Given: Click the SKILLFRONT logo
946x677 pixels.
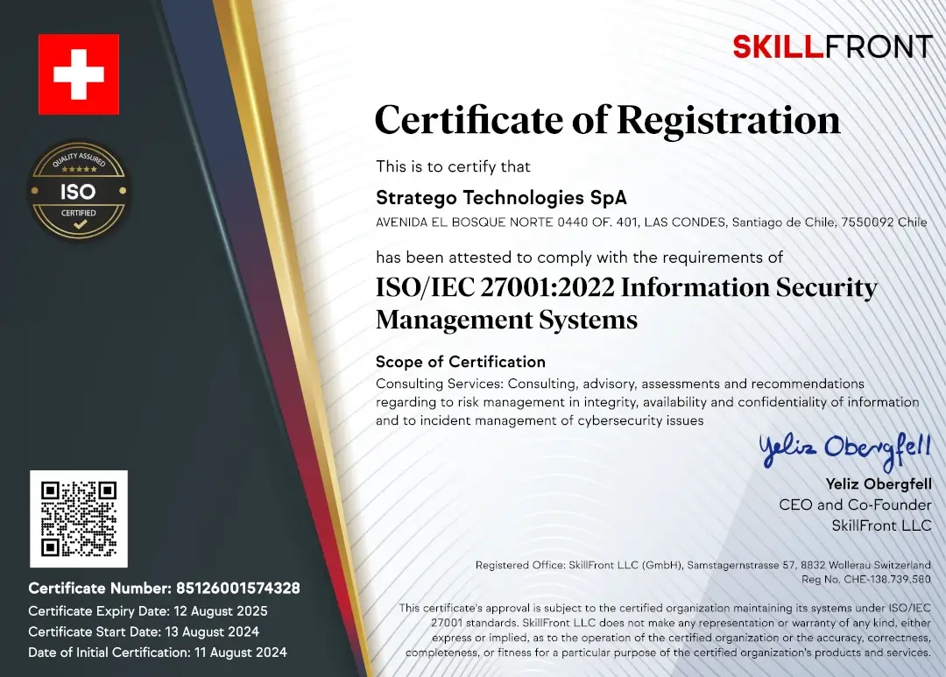Looking at the screenshot, I should click(x=833, y=46).
